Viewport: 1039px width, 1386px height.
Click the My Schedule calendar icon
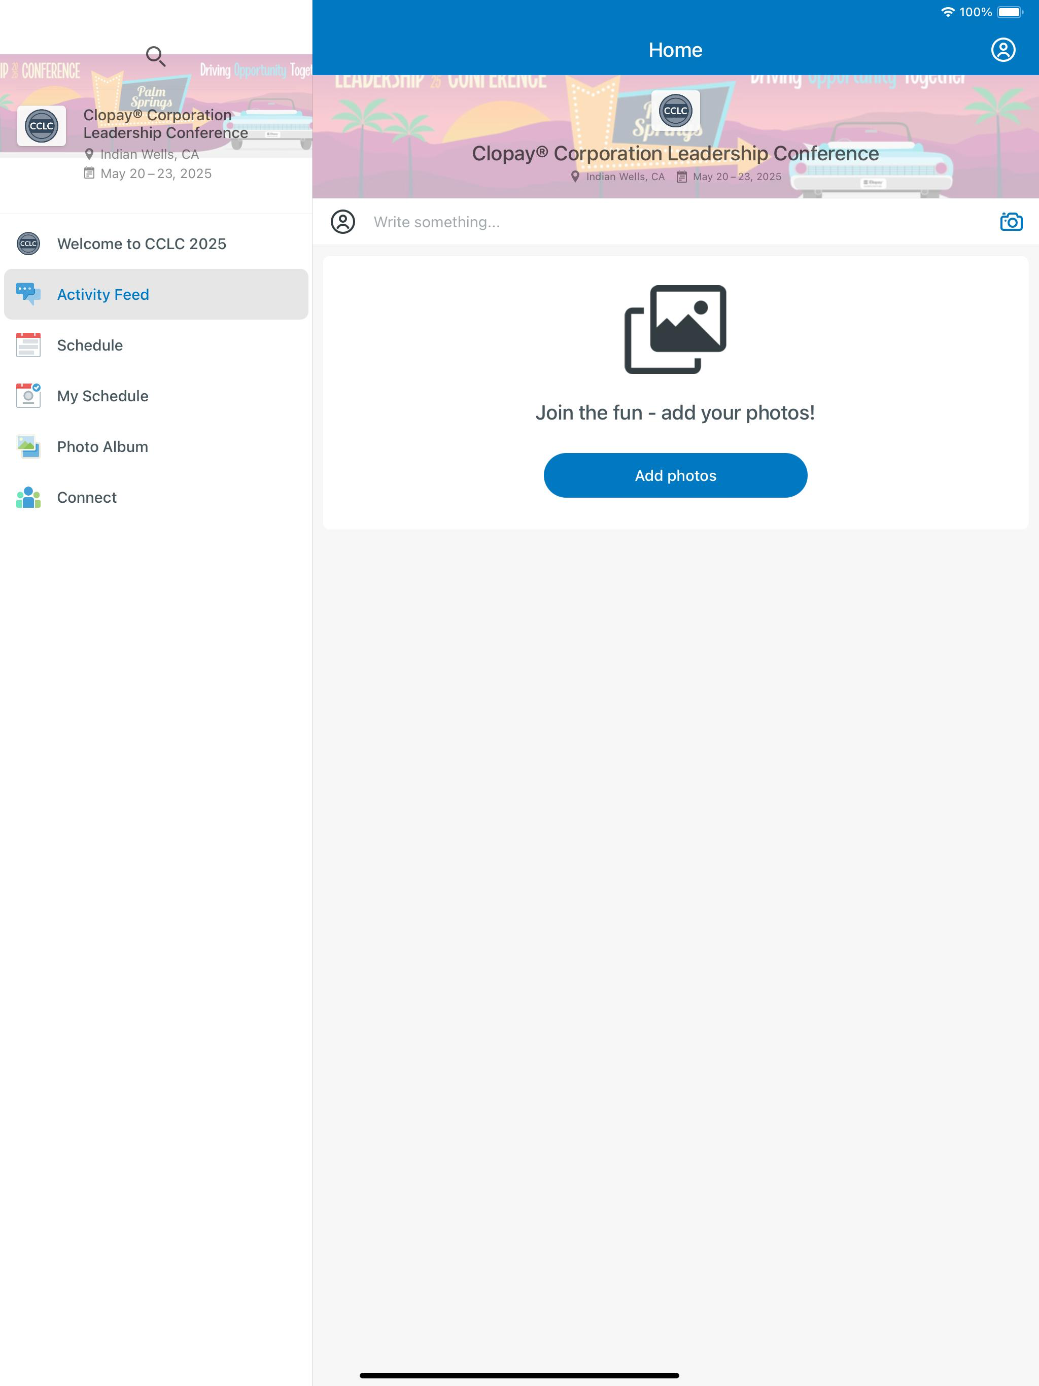[x=28, y=395]
